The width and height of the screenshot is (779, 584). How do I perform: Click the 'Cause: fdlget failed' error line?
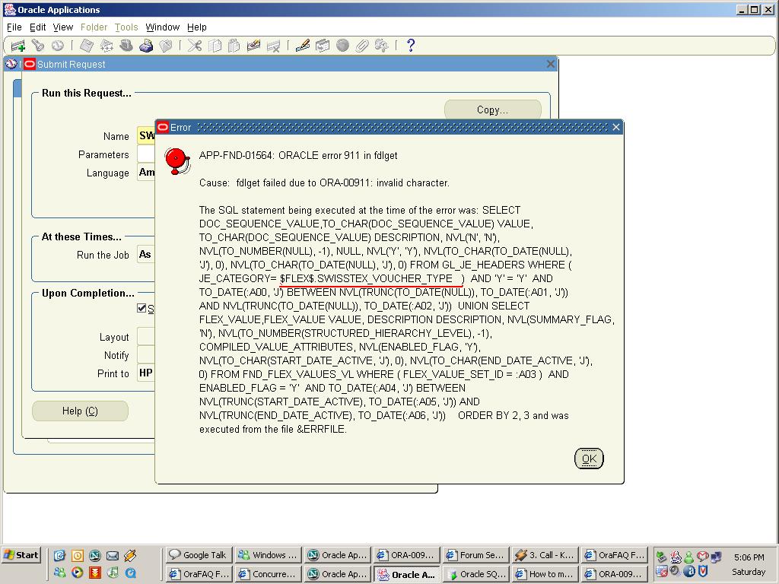point(324,182)
